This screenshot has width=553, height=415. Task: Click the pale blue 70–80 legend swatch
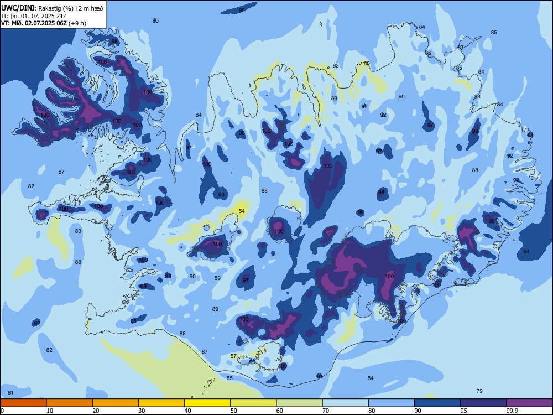[345, 403]
